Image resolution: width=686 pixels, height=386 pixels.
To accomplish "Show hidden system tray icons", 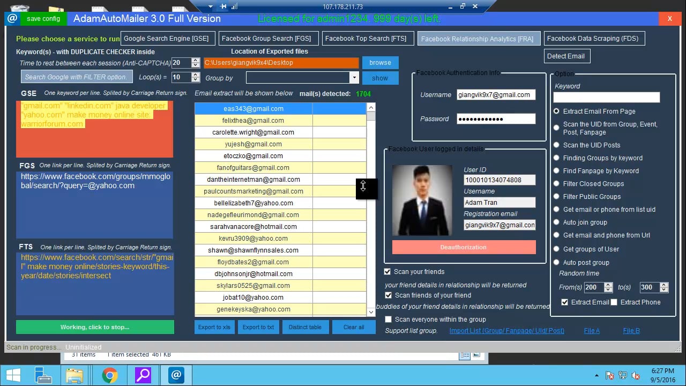I will pos(596,375).
